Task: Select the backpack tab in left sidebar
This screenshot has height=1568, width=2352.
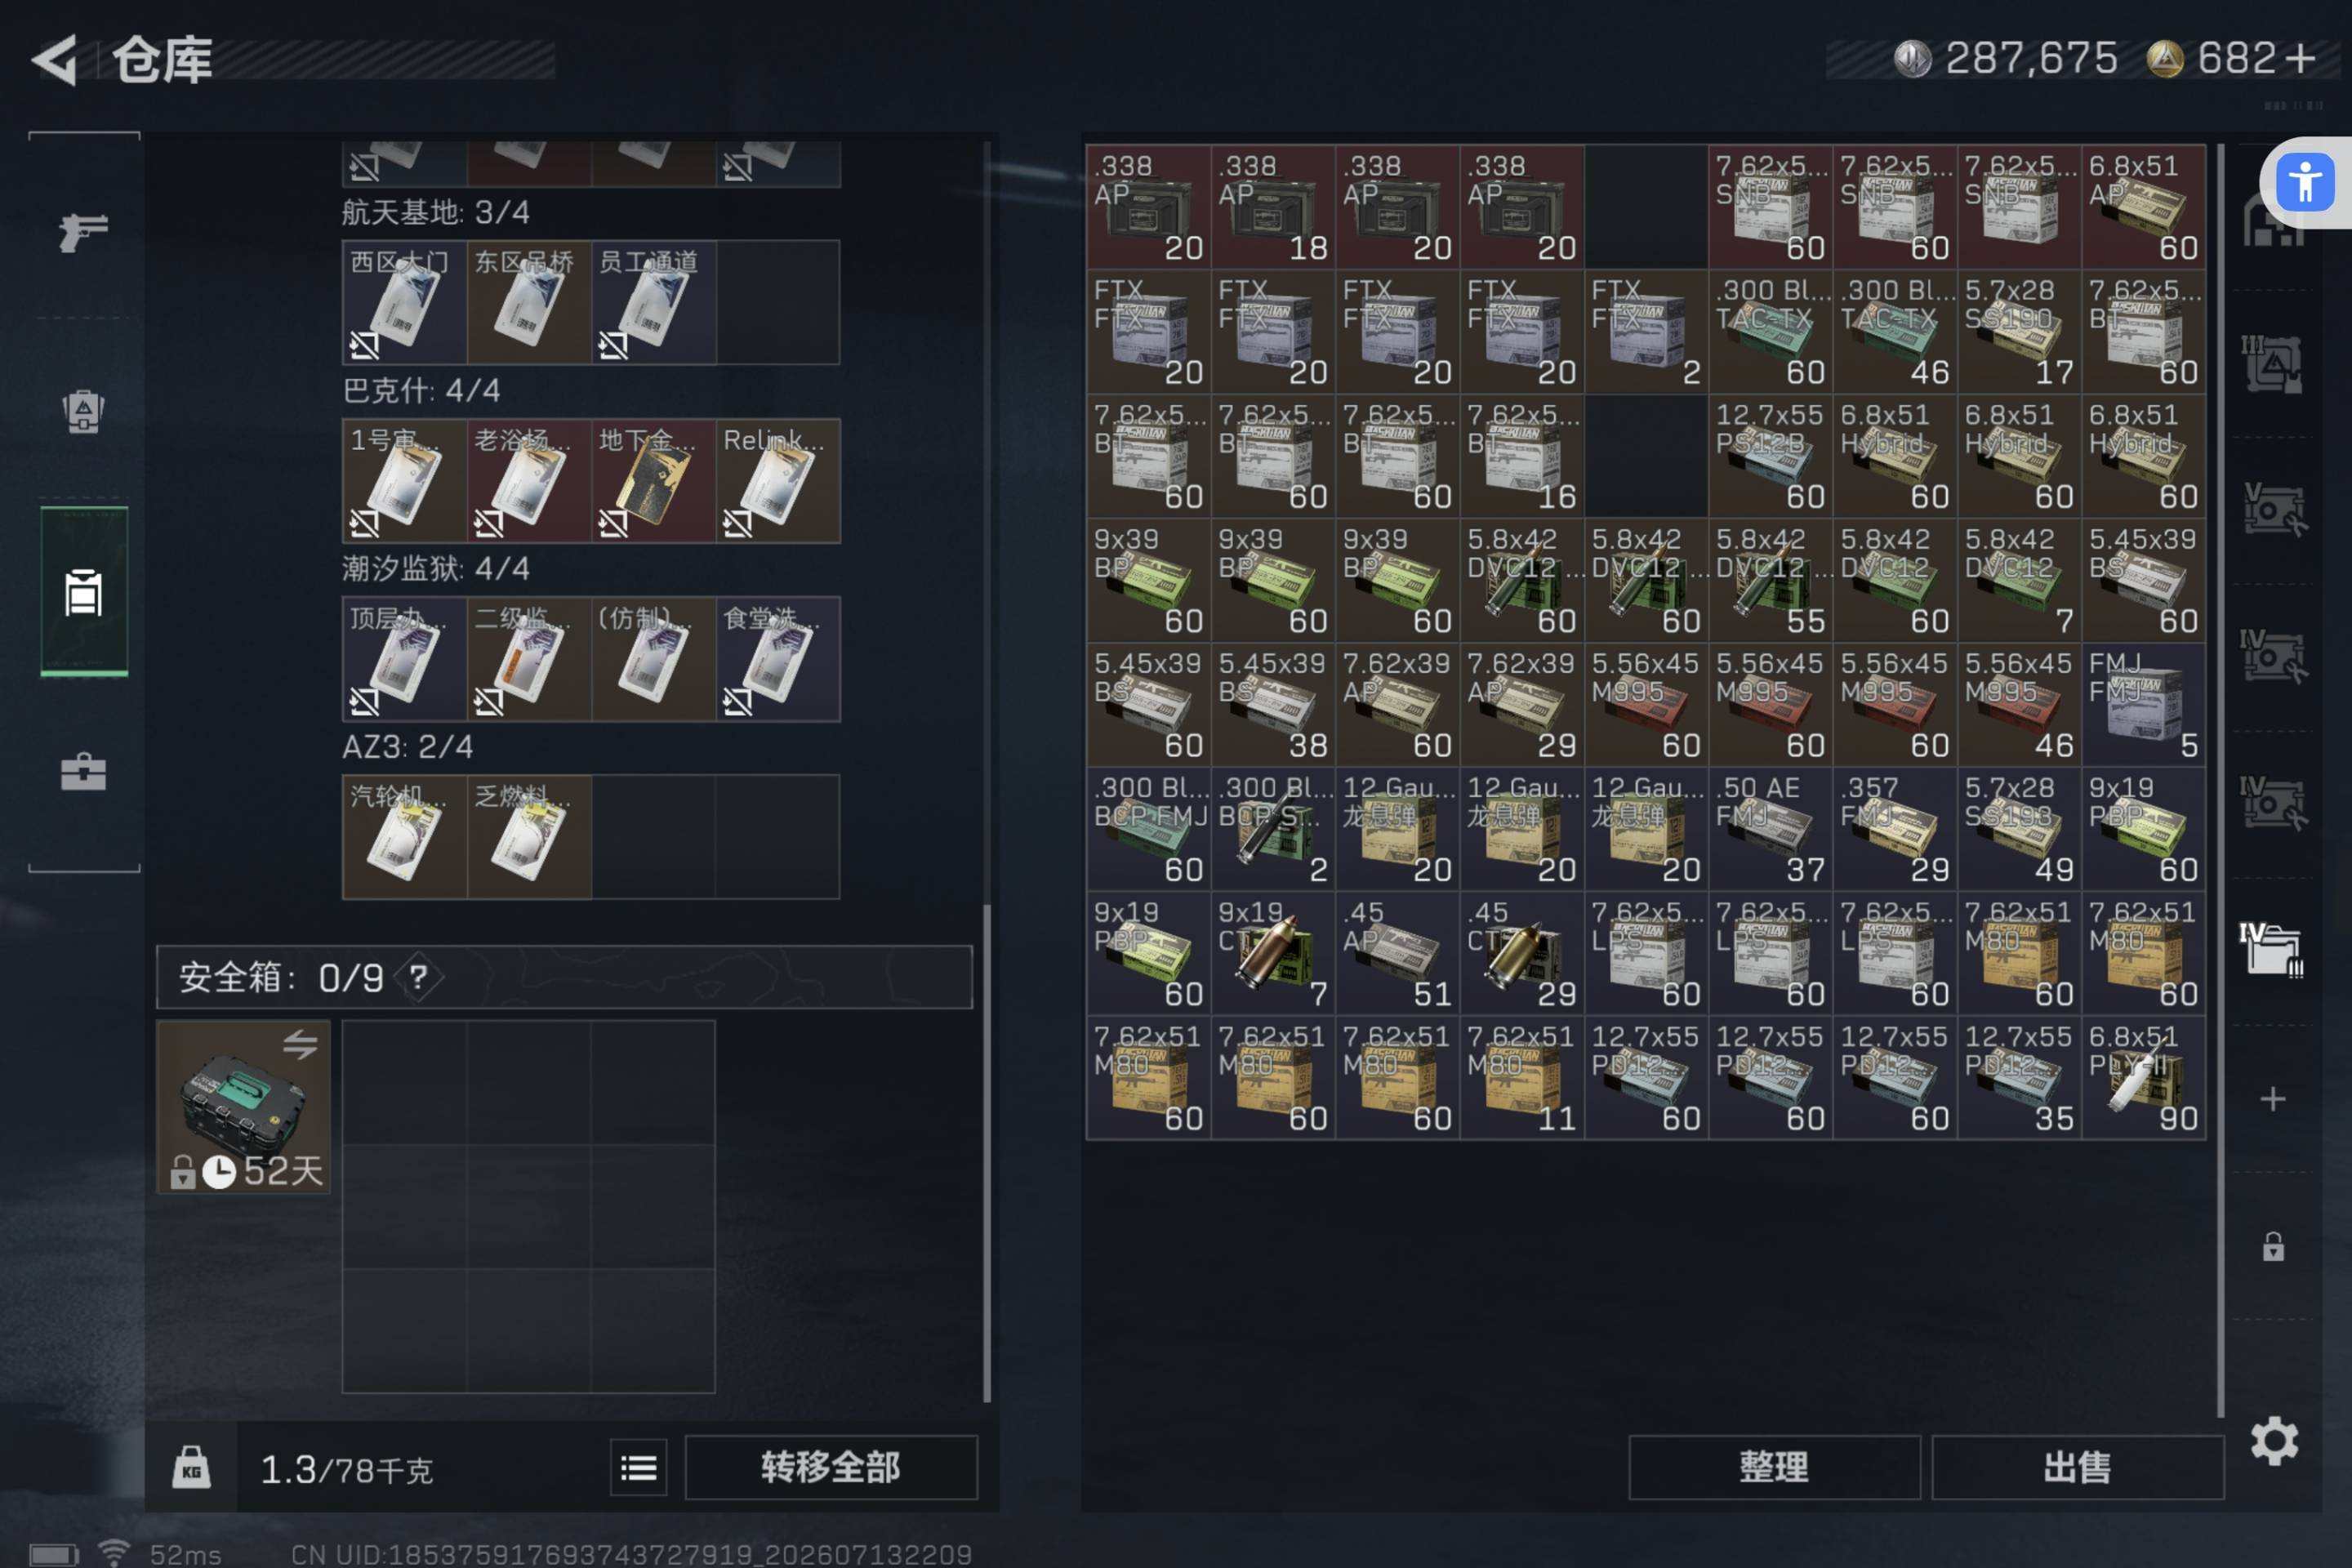Action: (x=83, y=410)
